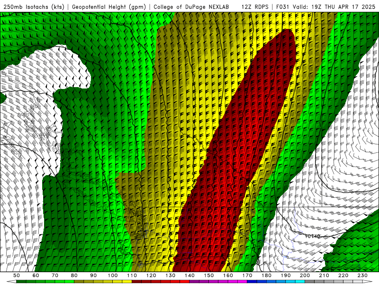Click the '90' value on the color scale
Viewport: 379px width, 284px height.
coord(93,275)
